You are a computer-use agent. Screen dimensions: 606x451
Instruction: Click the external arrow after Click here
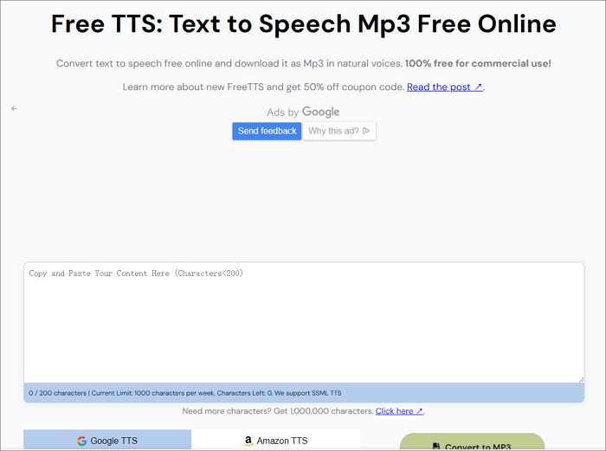(x=420, y=411)
